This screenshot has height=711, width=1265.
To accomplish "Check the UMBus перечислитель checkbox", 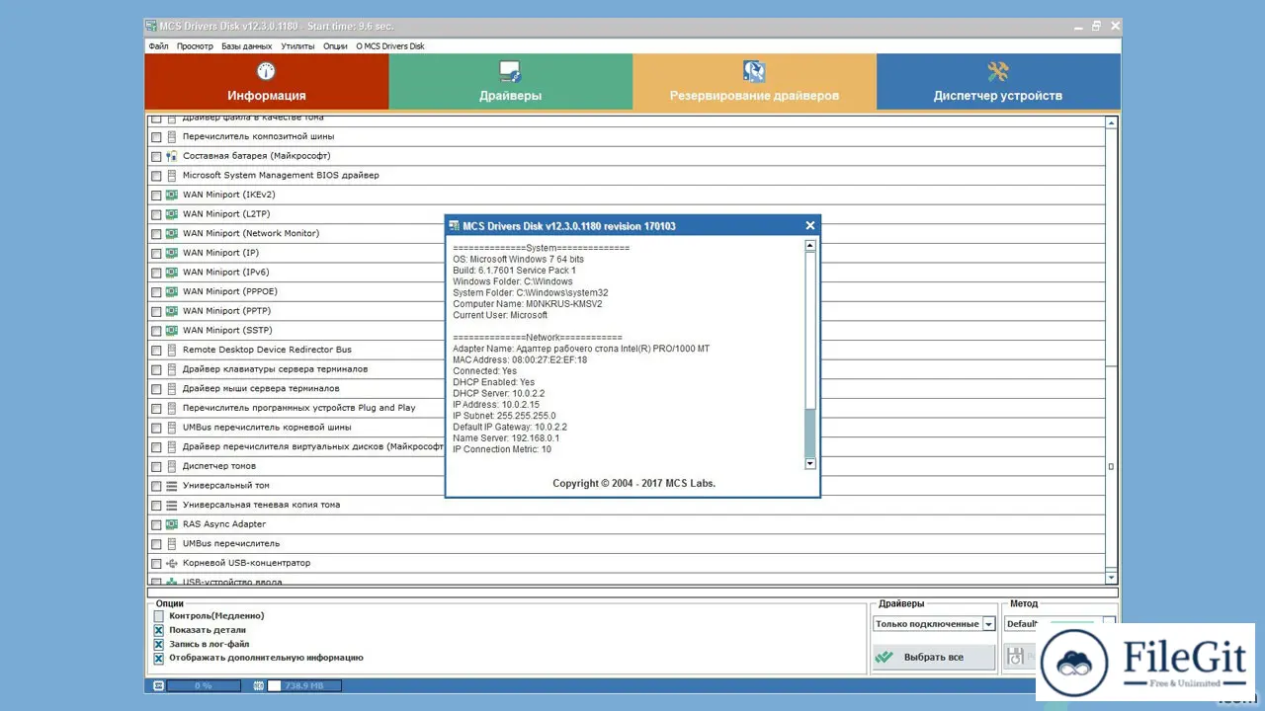I will (156, 544).
